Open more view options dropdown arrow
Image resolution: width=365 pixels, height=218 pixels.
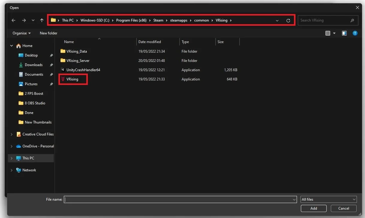click(x=334, y=33)
